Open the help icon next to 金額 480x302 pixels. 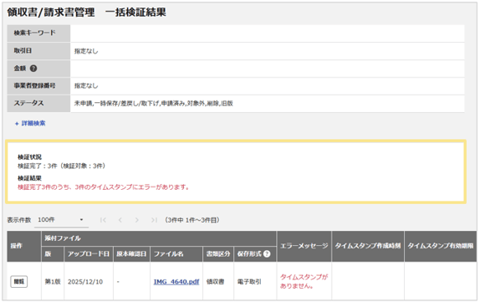pos(33,69)
